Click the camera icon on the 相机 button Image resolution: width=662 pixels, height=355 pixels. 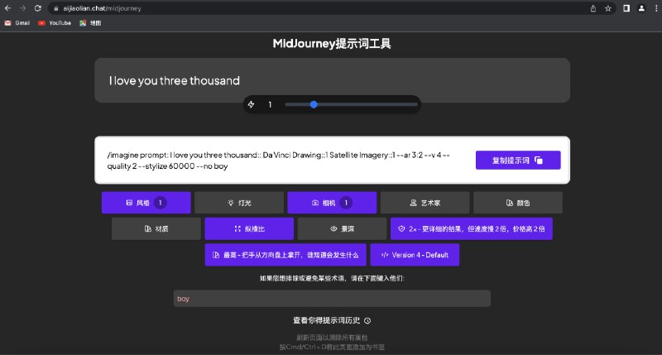click(315, 203)
